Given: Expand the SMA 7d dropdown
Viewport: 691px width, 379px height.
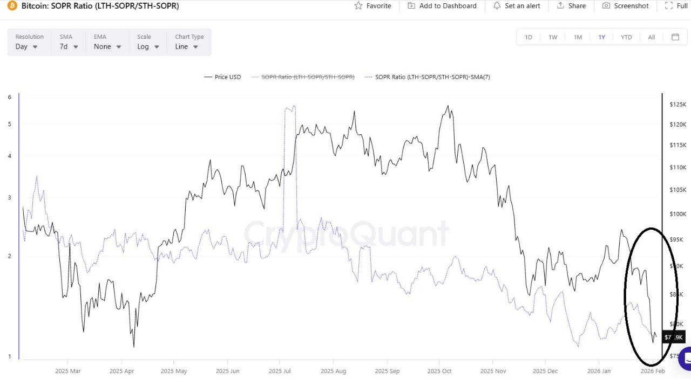Looking at the screenshot, I should click(x=68, y=46).
